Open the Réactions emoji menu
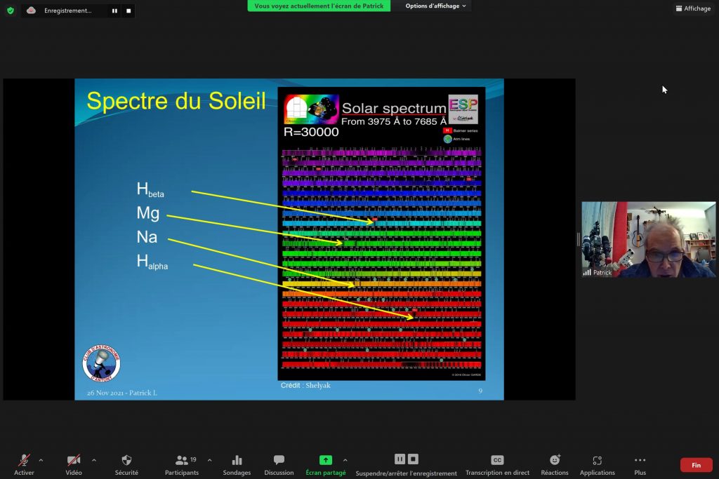Viewport: 719px width, 479px height. pos(555,464)
